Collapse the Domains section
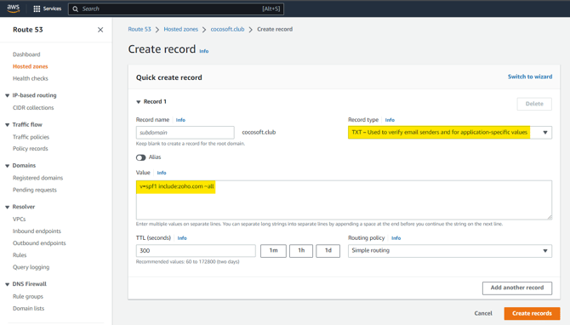 click(x=7, y=165)
